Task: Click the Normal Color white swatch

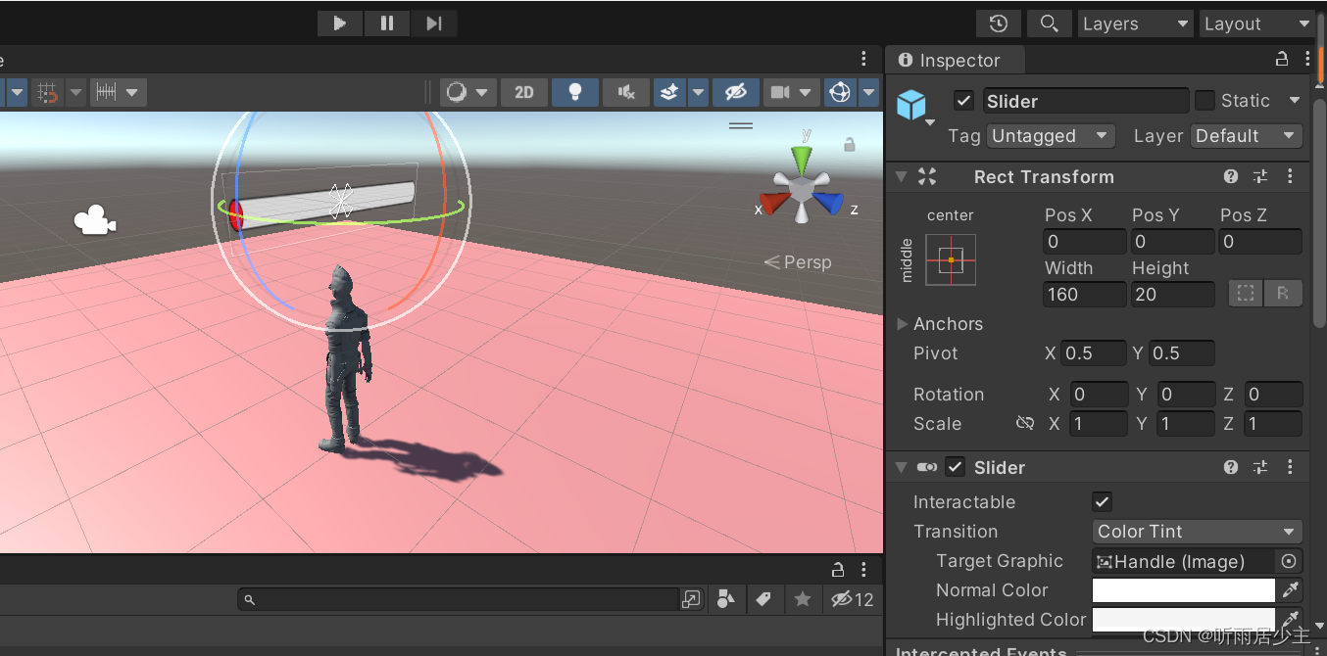Action: coord(1183,589)
